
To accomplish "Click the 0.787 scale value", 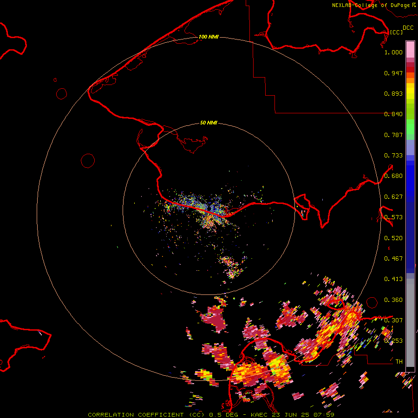I will click(393, 135).
